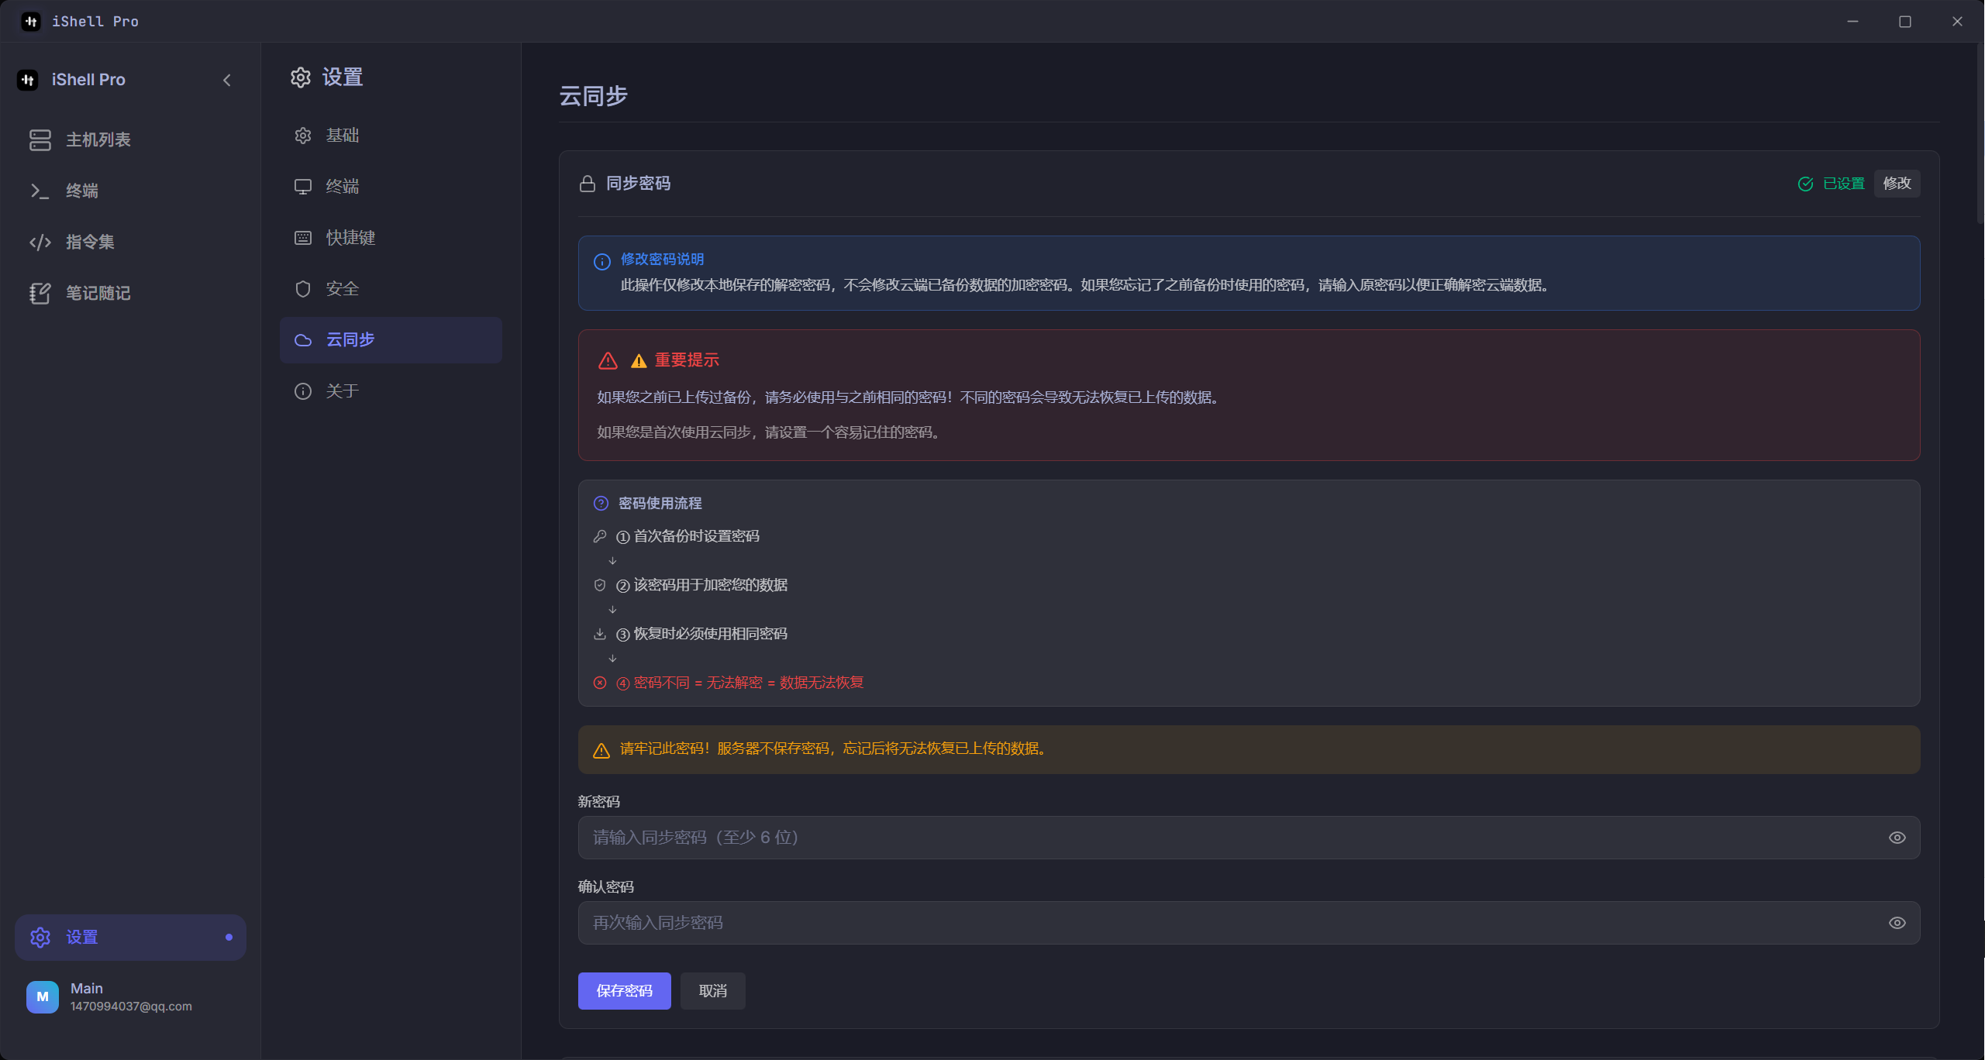Image resolution: width=1985 pixels, height=1060 pixels.
Task: Click the cloud icon beside 云同步
Action: 303,340
